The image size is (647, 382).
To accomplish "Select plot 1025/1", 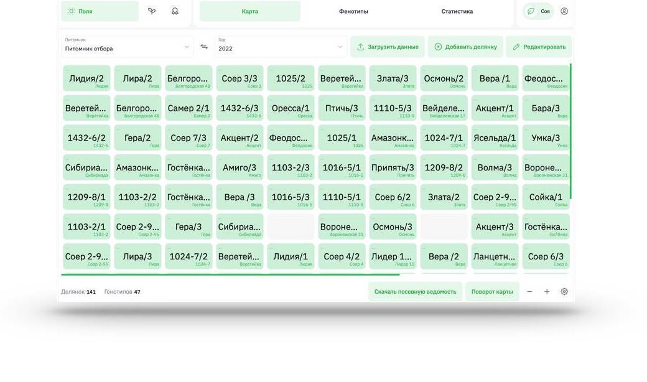I will pyautogui.click(x=342, y=137).
